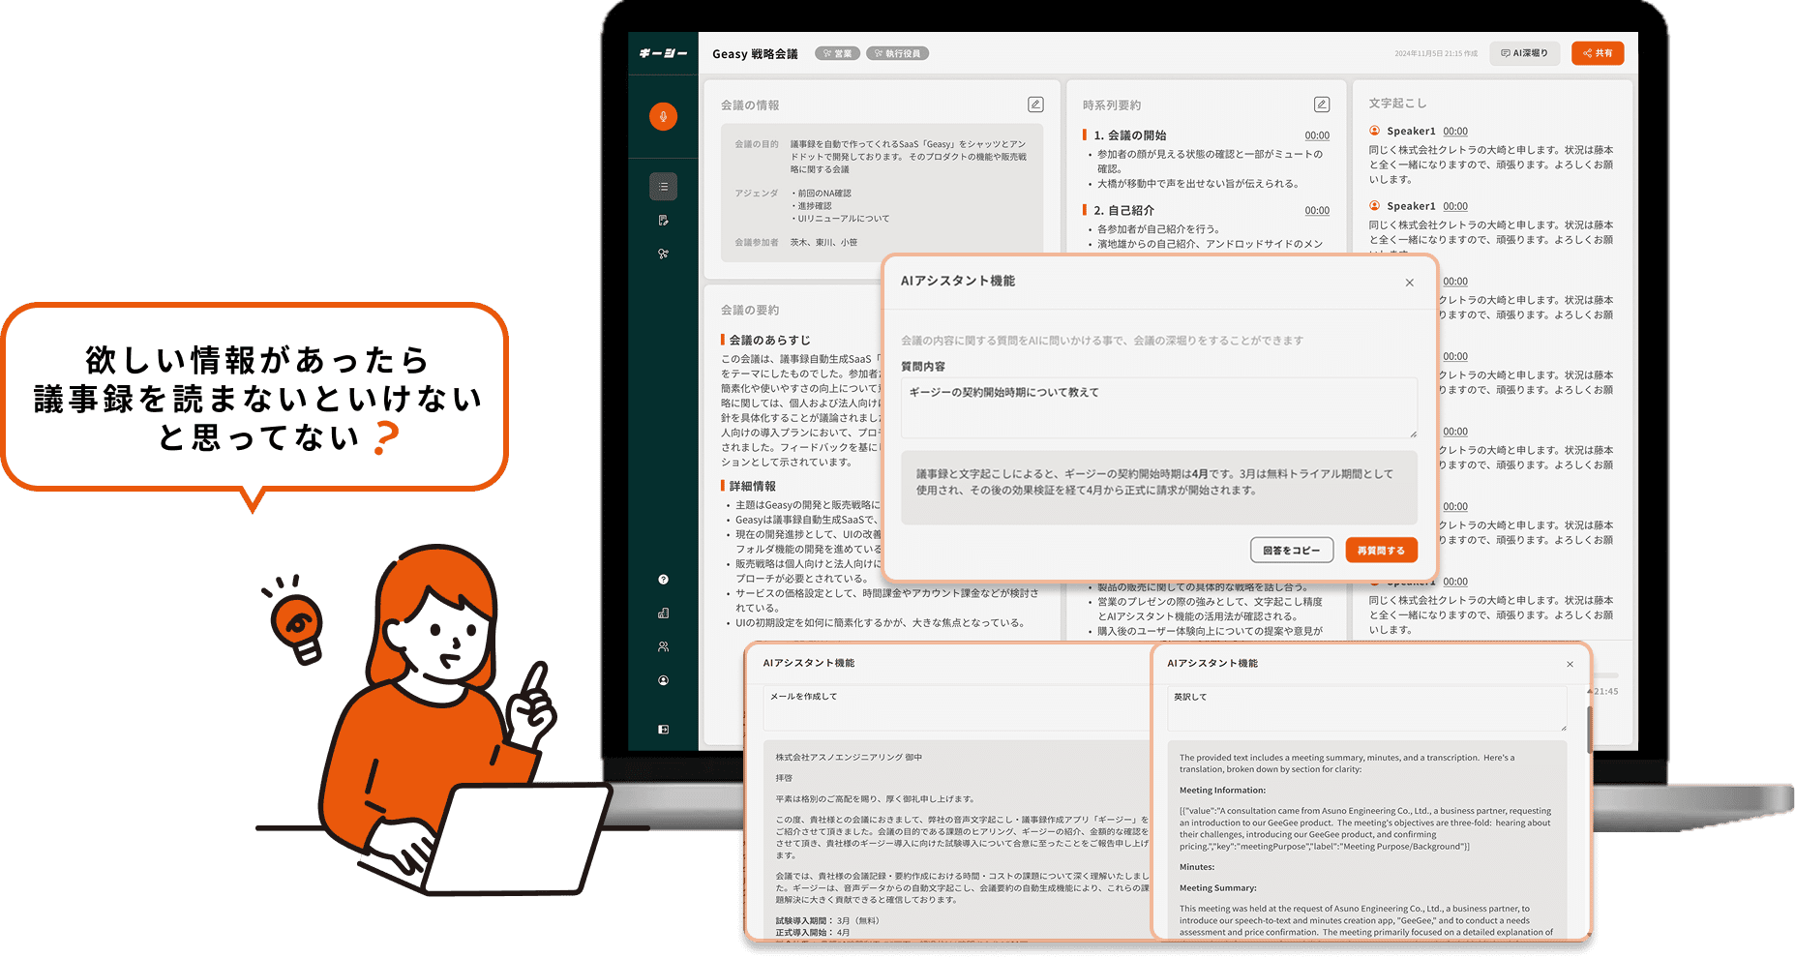Select the list view sidebar icon
The image size is (1795, 958).
coord(663,187)
